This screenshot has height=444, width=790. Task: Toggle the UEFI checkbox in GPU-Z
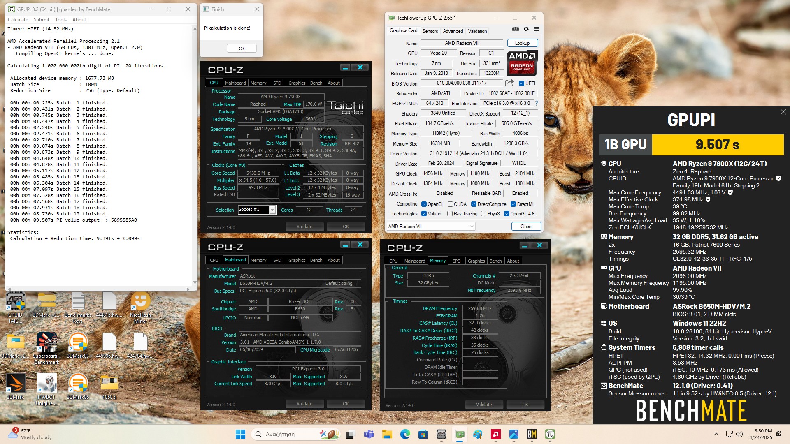click(521, 83)
